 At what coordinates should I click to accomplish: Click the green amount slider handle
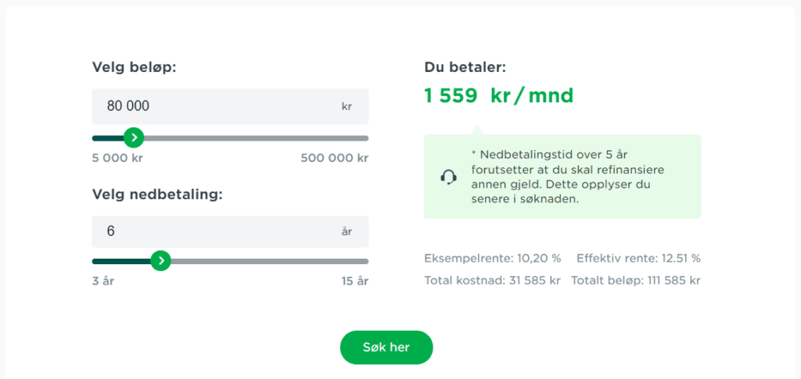point(134,138)
